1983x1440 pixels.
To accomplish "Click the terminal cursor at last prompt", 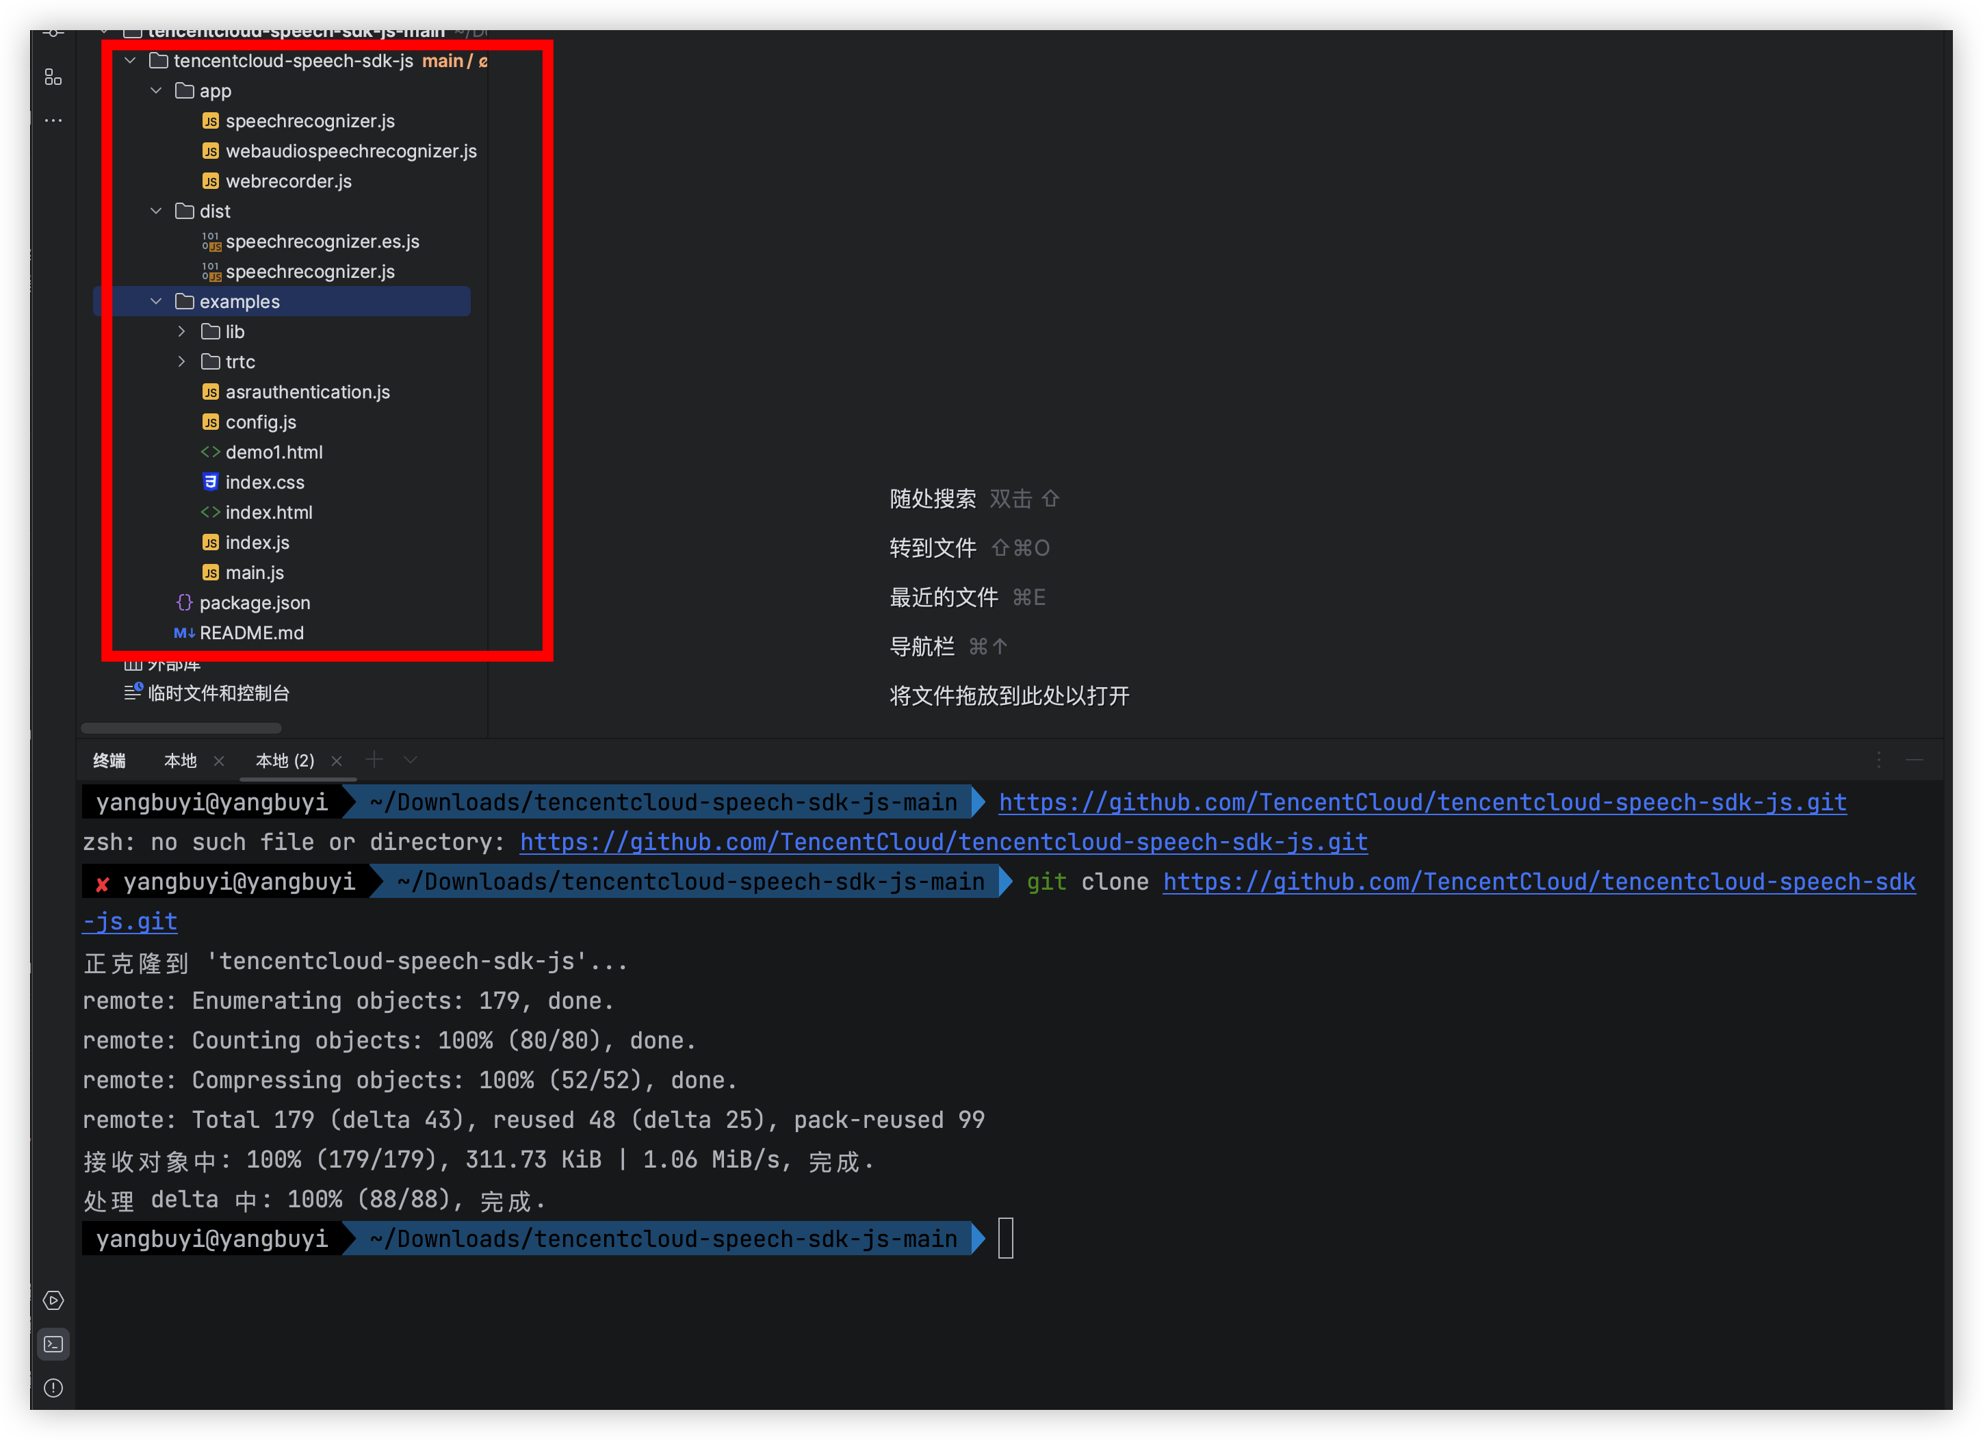I will click(1005, 1238).
